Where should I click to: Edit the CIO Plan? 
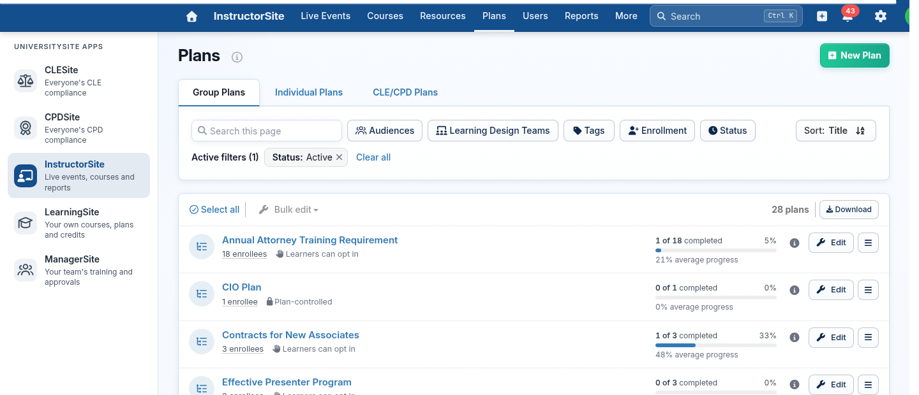click(x=831, y=290)
